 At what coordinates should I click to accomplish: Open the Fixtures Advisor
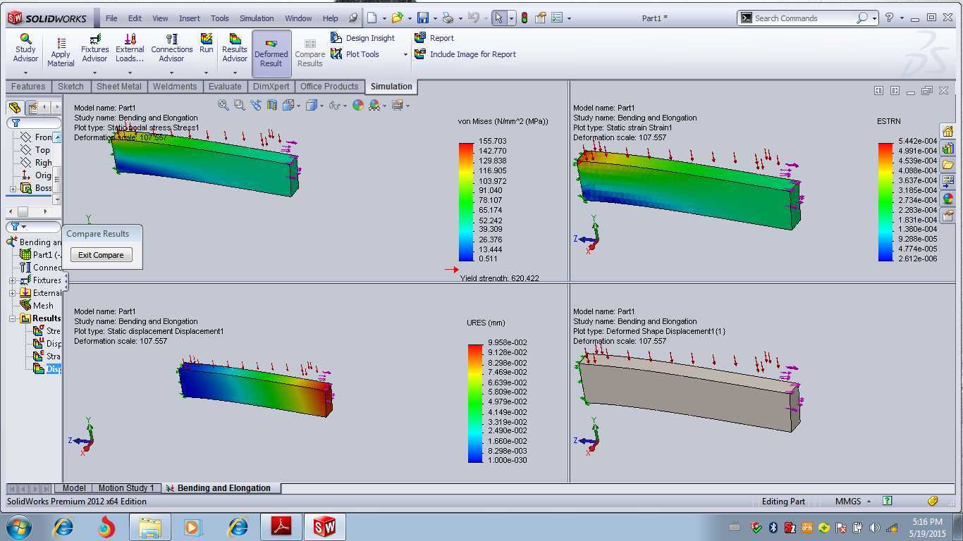pyautogui.click(x=95, y=48)
